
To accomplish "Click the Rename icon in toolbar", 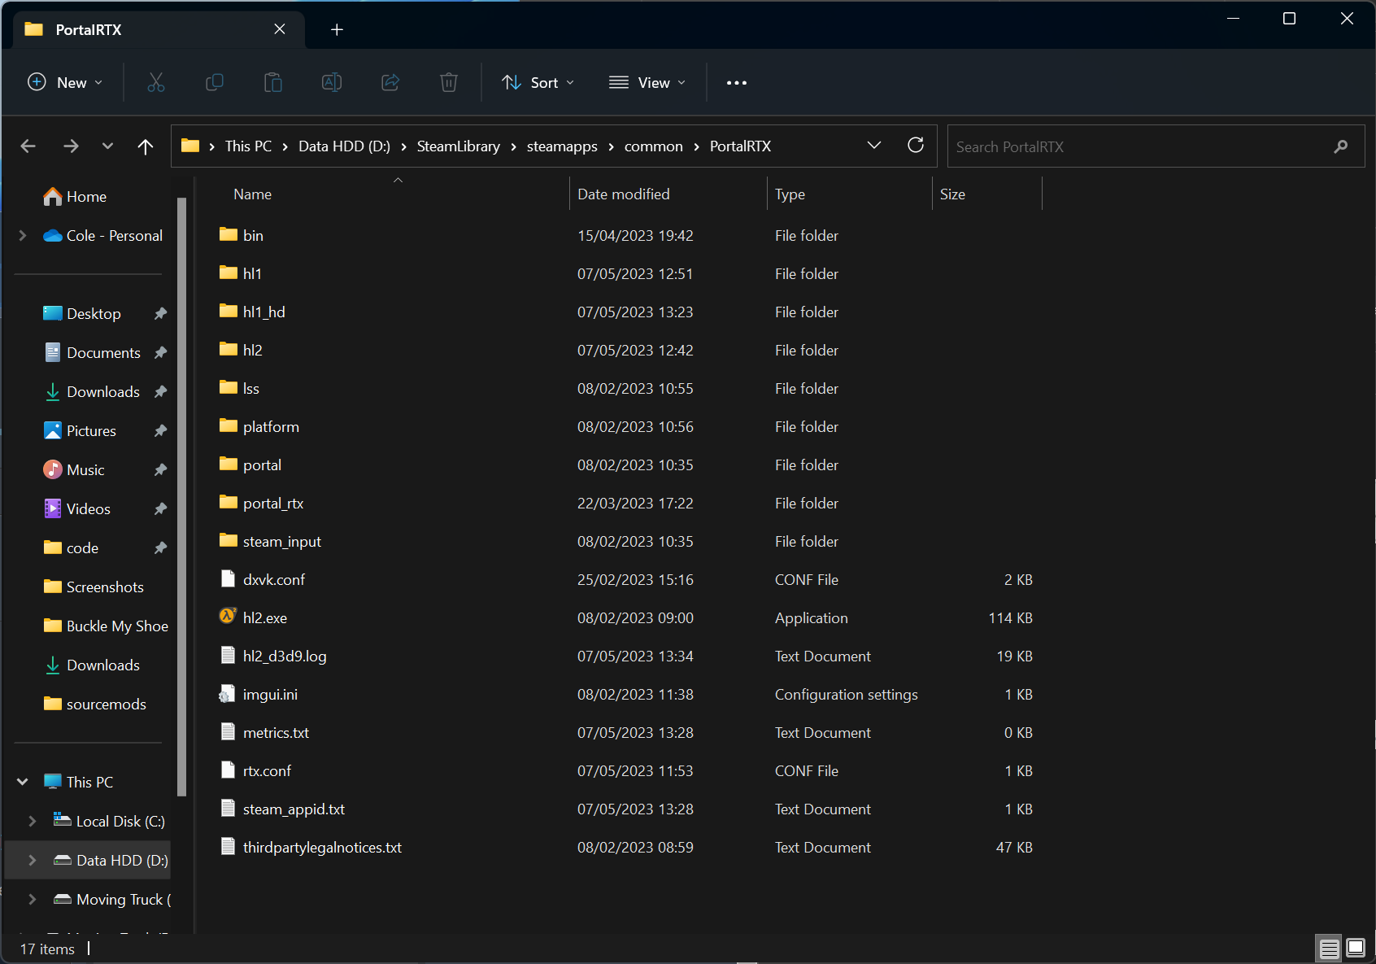I will (332, 82).
